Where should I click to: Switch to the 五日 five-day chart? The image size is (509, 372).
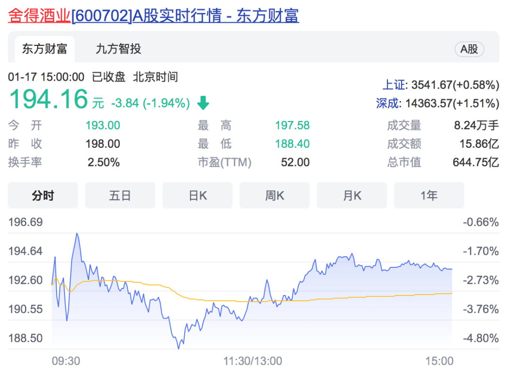[120, 195]
